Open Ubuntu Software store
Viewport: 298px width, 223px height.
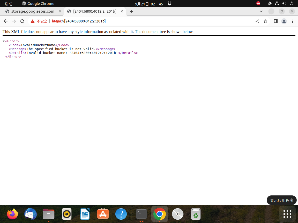103,214
